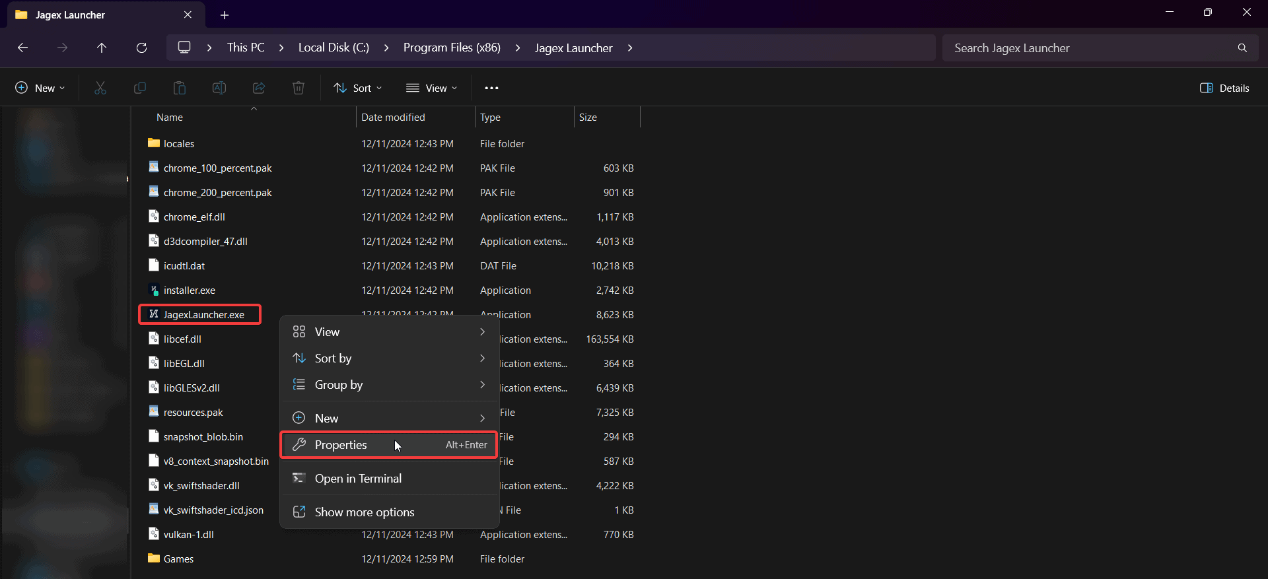Navigate back to previous folder
The height and width of the screenshot is (579, 1268).
[x=22, y=48]
